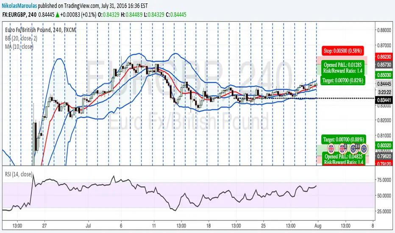The width and height of the screenshot is (395, 233).
Task: Click the 75.0000 RSI axis value
Action: point(384,180)
